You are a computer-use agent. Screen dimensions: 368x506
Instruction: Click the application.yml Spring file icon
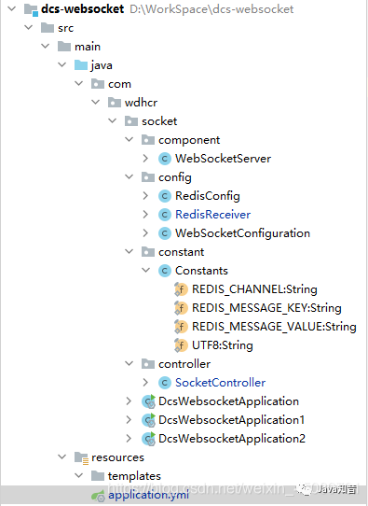point(98,496)
